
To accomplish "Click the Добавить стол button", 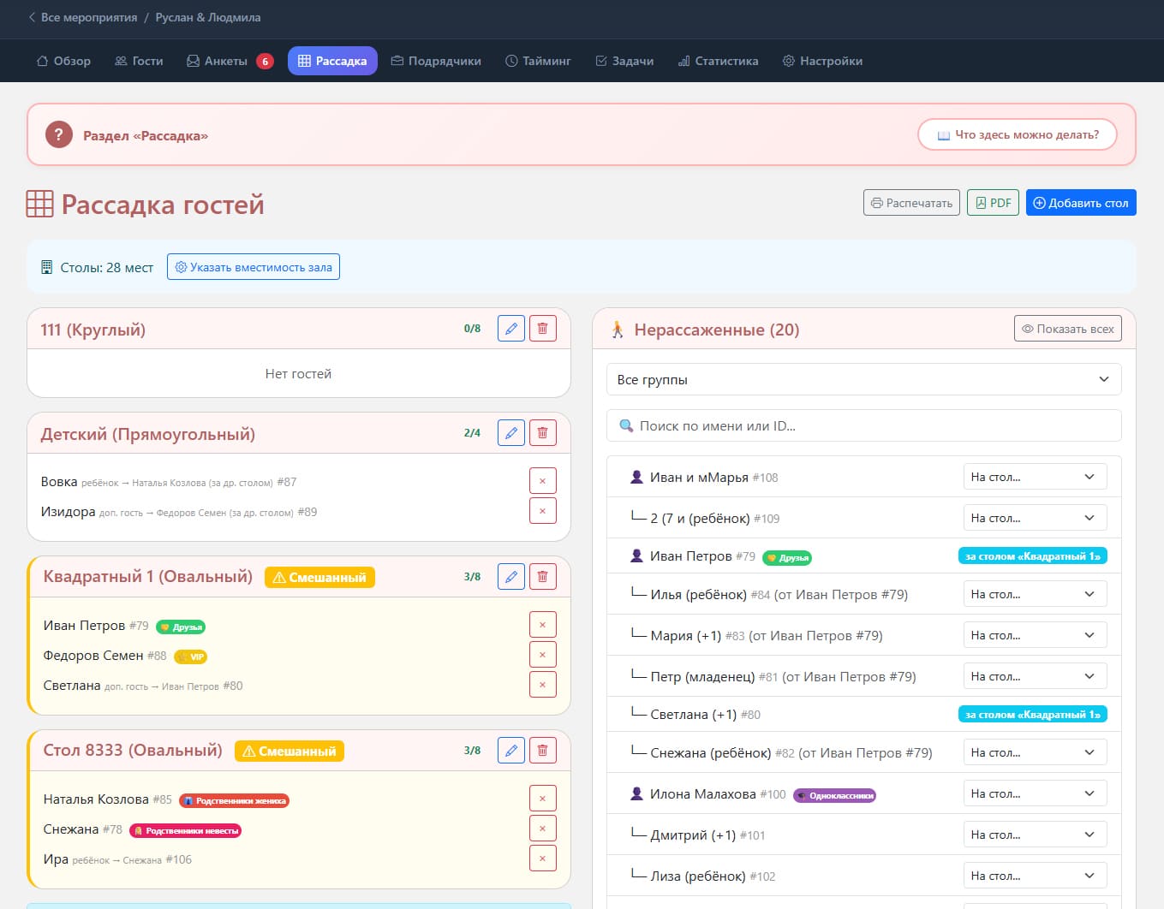I will 1081,203.
